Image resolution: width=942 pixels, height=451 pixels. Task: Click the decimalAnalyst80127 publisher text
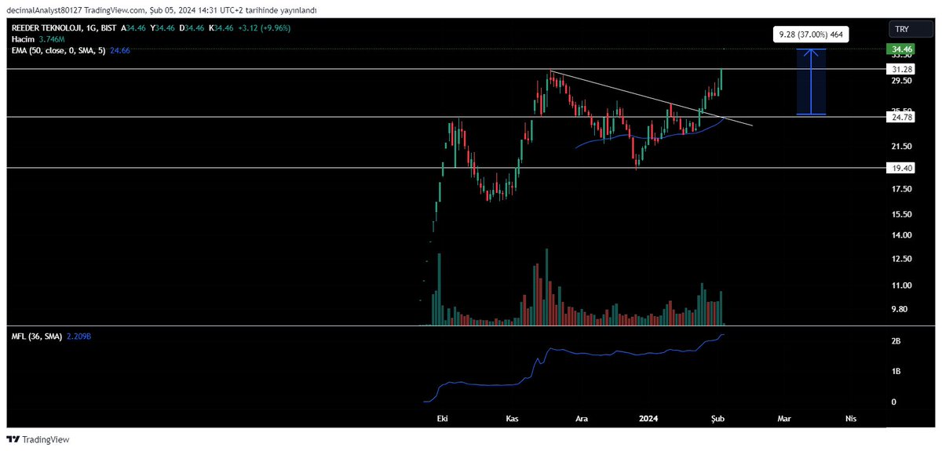pos(43,9)
